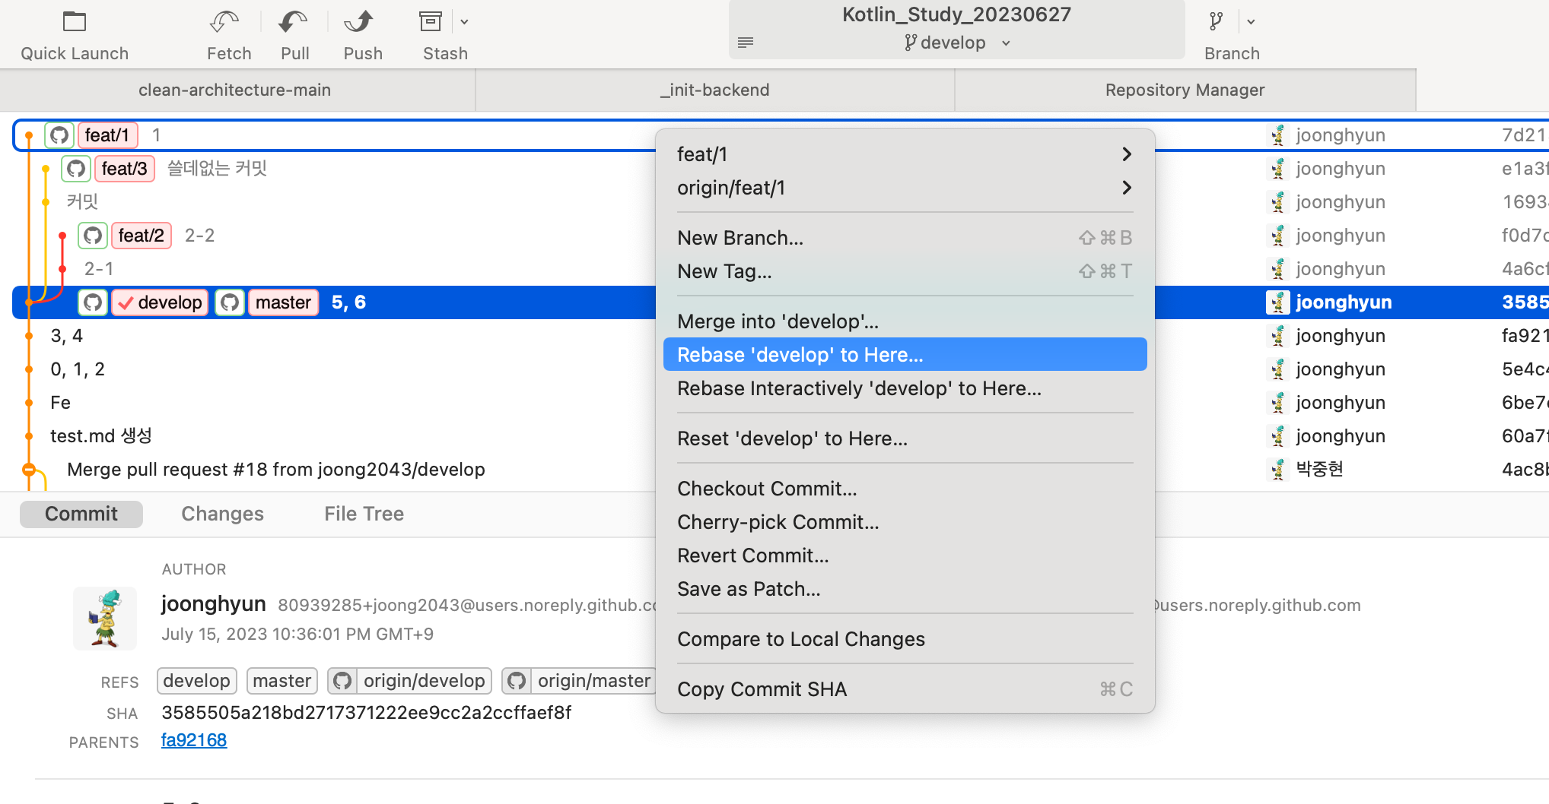Choose Rebase Interactively 'develop' to Here...
1549x804 pixels.
tap(905, 388)
